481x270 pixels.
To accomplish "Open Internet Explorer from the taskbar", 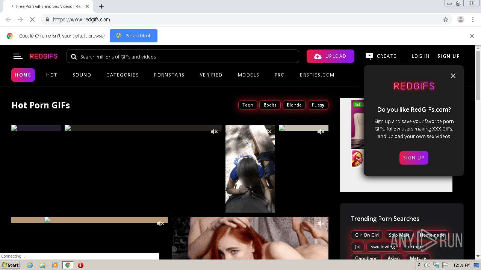I will pos(30,265).
